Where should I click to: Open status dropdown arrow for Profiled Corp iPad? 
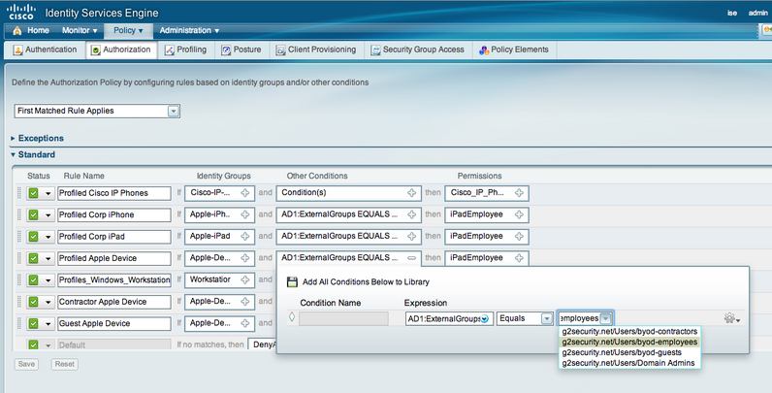(48, 237)
